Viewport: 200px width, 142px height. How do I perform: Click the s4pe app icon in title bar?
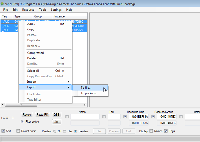click(2, 4)
